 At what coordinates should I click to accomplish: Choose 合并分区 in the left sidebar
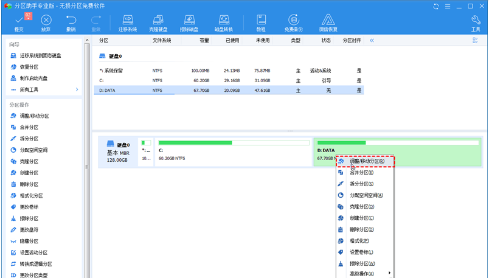(x=29, y=127)
